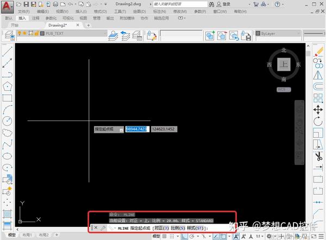This screenshot has height=240, width=326.
Task: Select the Rectangle tool
Action: point(7,98)
